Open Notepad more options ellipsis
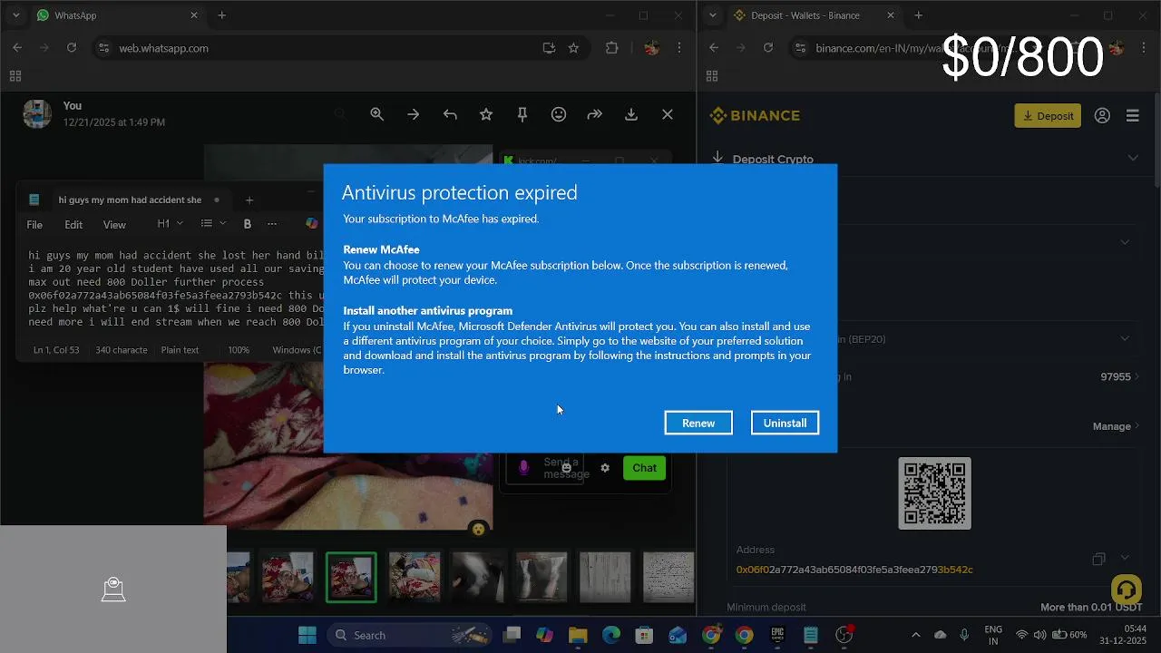 pos(272,223)
